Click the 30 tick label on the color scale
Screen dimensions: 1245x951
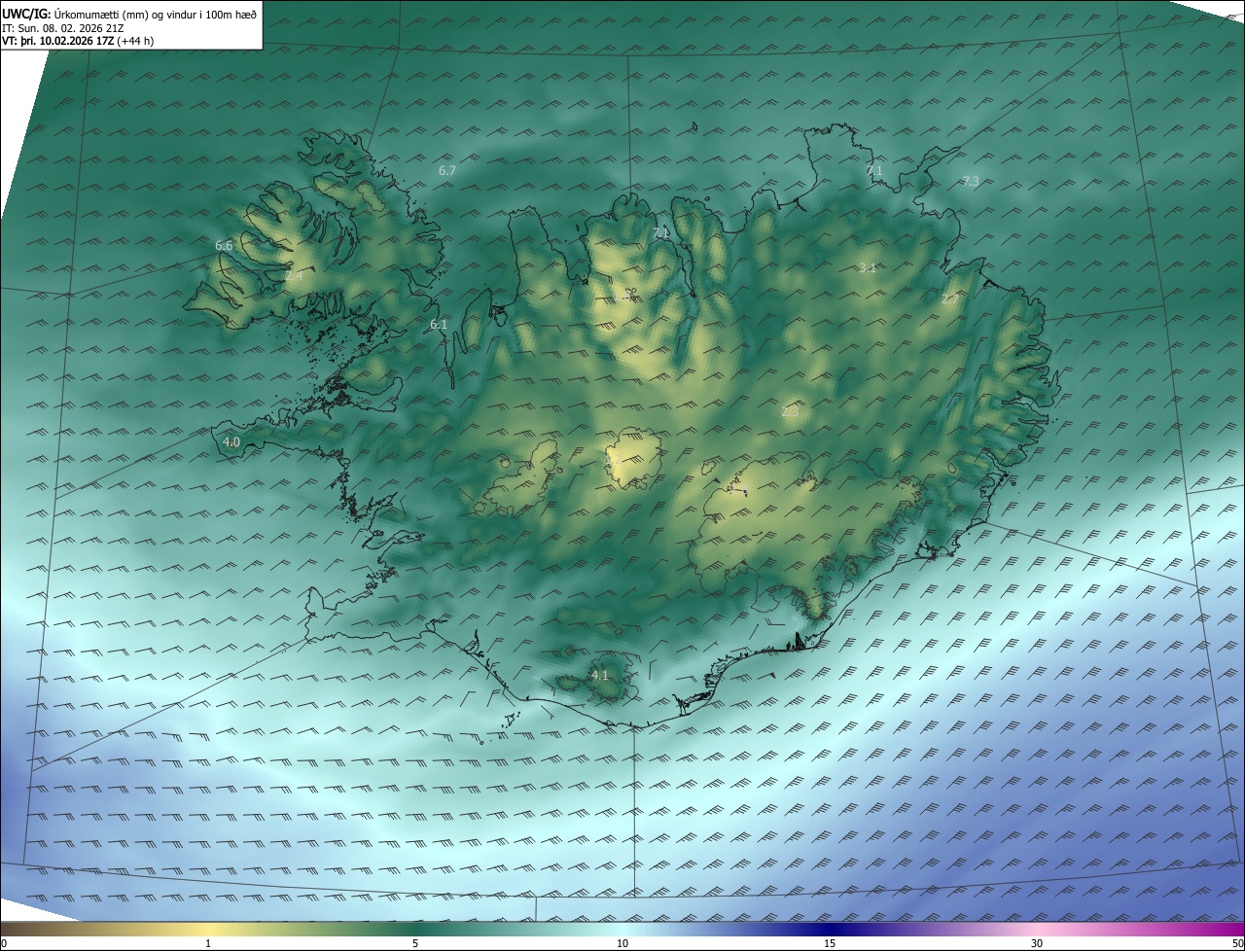tap(1037, 944)
